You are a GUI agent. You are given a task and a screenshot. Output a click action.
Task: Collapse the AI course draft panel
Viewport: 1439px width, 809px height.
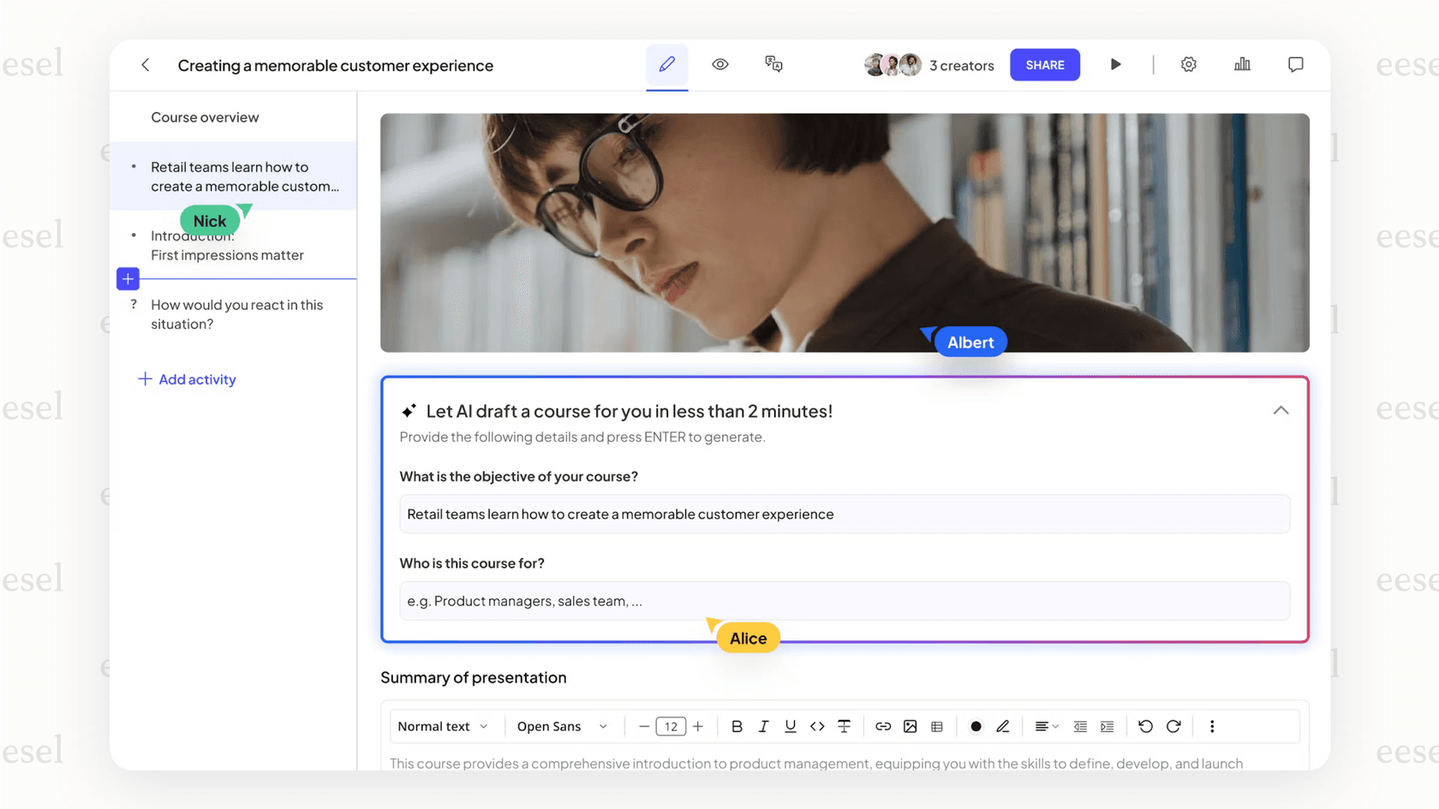click(1281, 411)
